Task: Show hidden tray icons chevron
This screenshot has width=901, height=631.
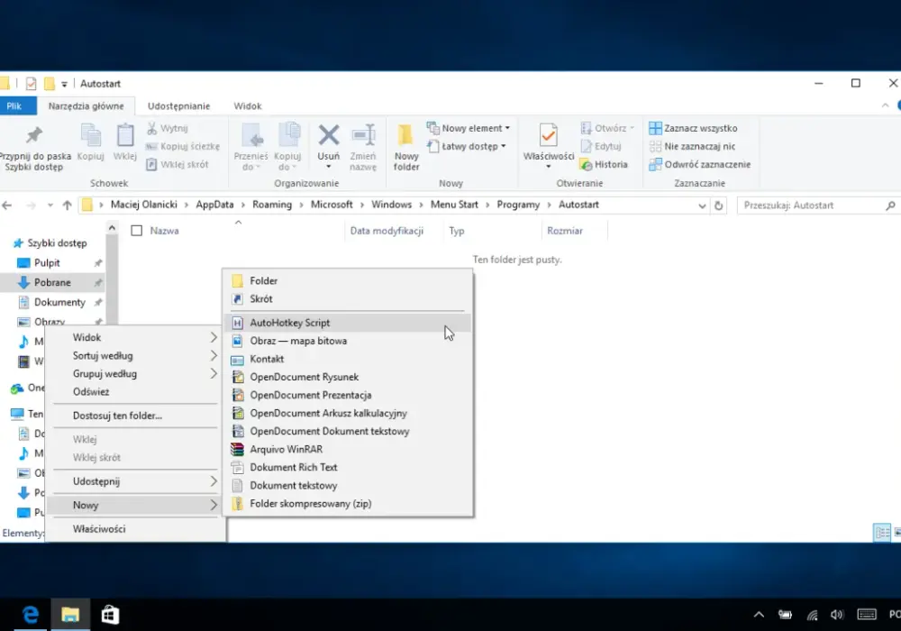Action: tap(759, 615)
